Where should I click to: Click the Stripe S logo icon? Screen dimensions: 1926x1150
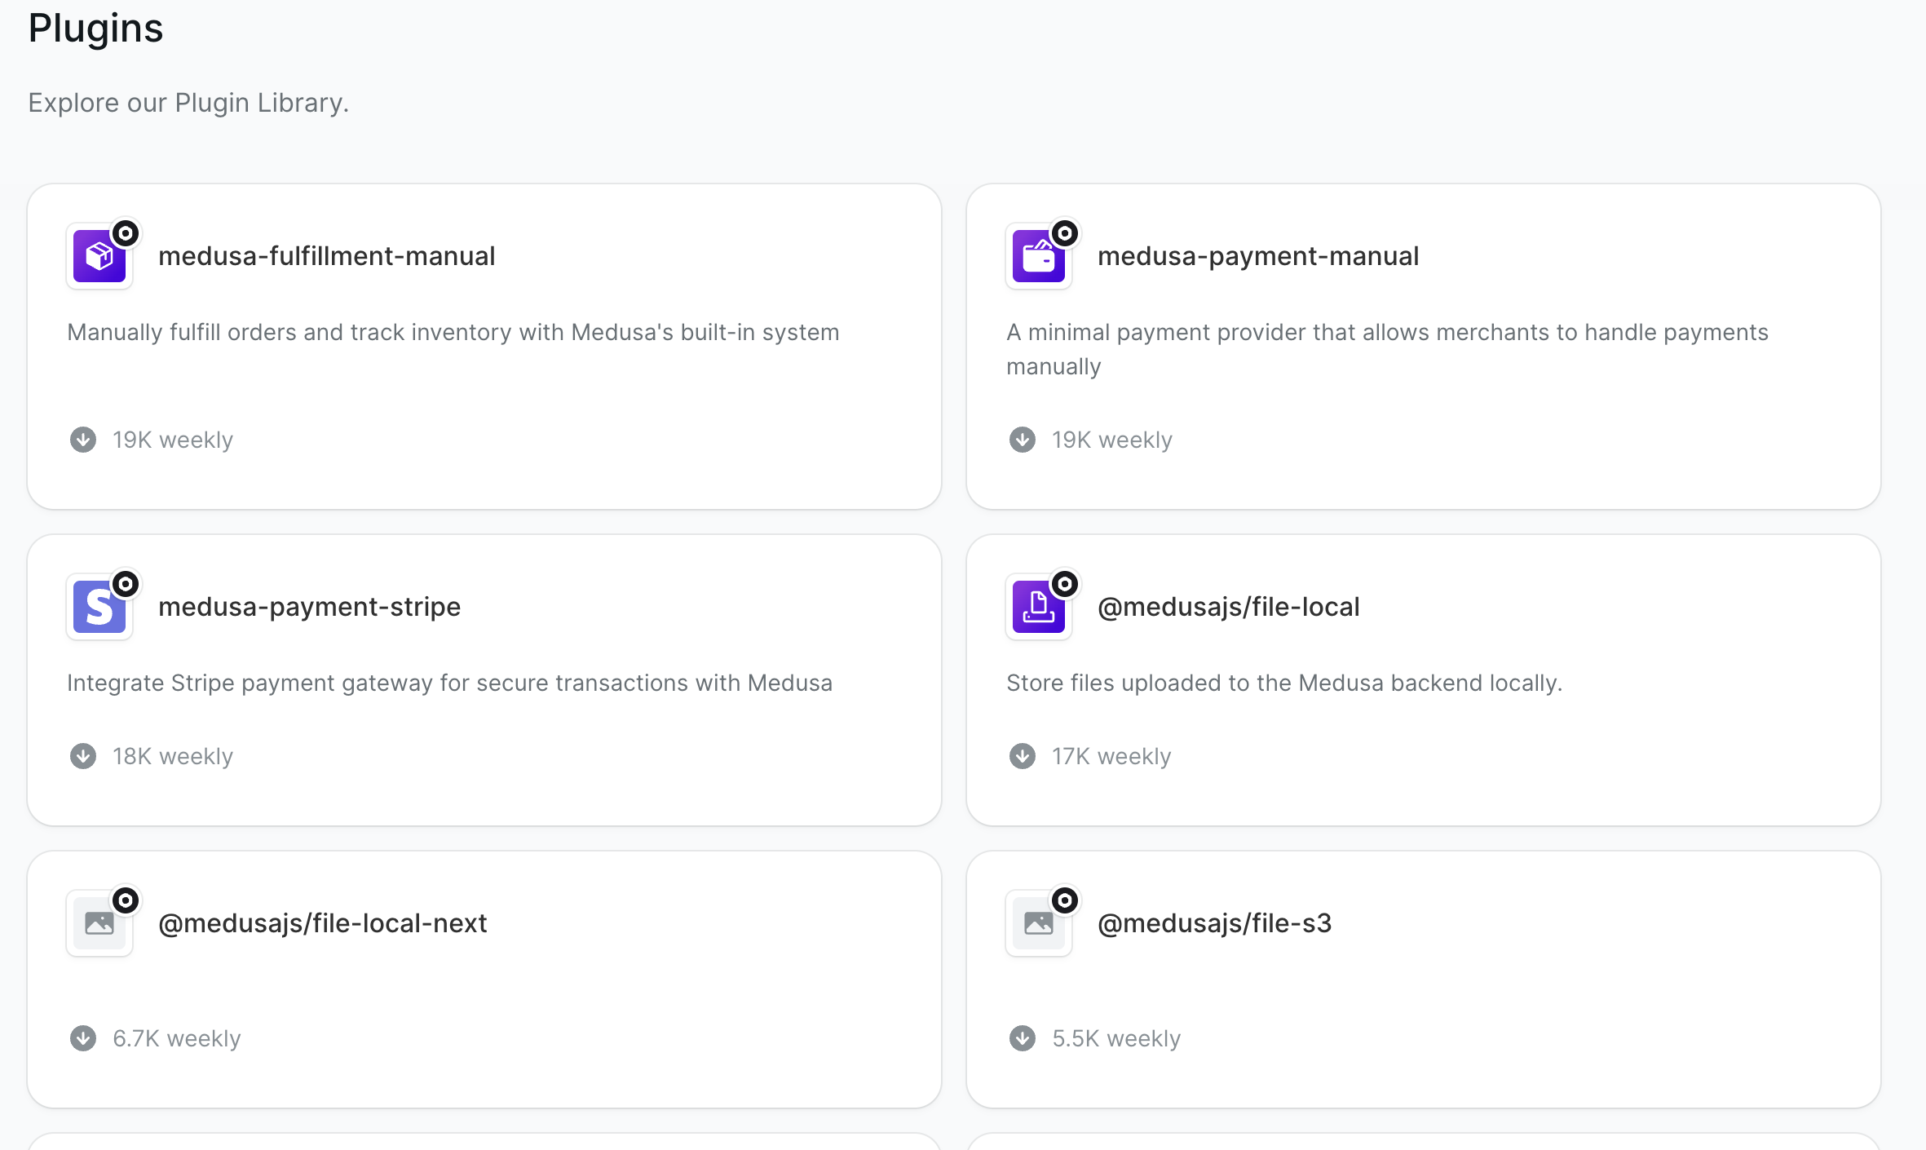point(99,607)
